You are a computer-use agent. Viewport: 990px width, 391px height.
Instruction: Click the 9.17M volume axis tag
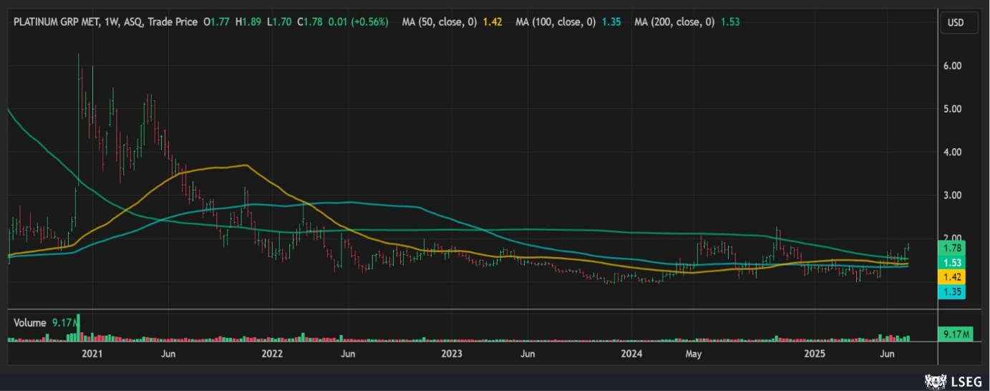956,334
